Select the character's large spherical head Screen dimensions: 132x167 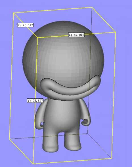point(63,55)
